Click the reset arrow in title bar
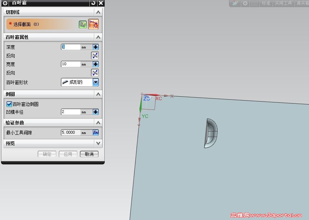The image size is (309, 220). click(93, 3)
